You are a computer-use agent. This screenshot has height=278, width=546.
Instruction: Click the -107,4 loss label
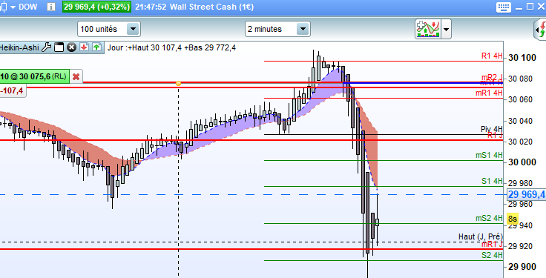(12, 90)
